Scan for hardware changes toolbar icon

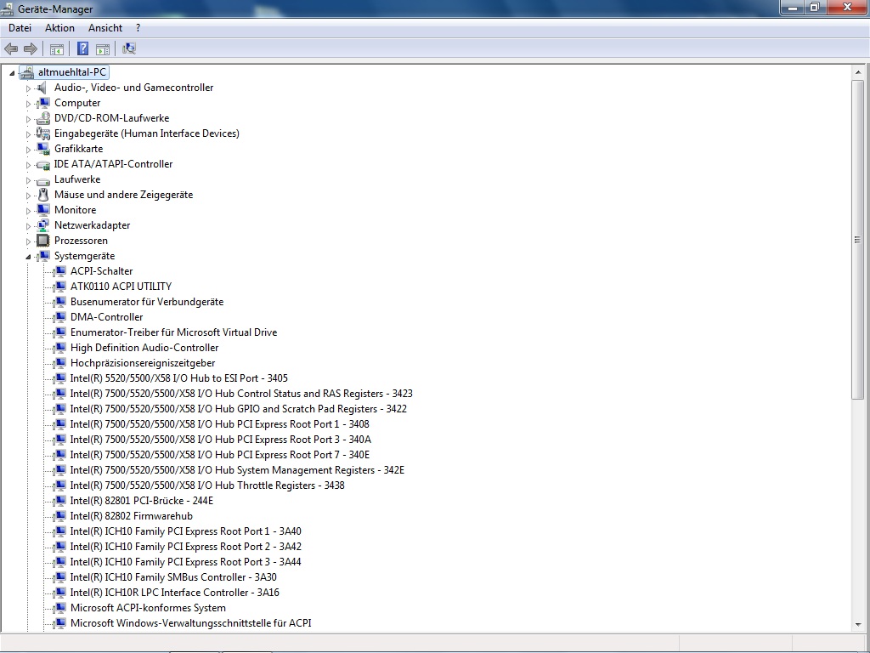coord(129,48)
